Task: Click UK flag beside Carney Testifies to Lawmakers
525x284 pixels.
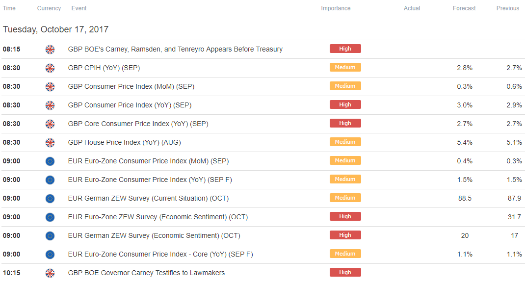Action: [x=50, y=273]
